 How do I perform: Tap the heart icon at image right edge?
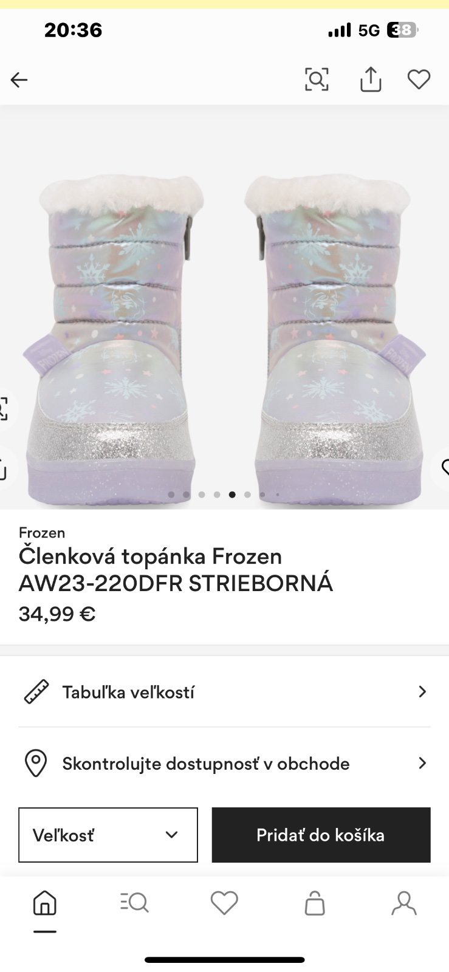coord(444,468)
